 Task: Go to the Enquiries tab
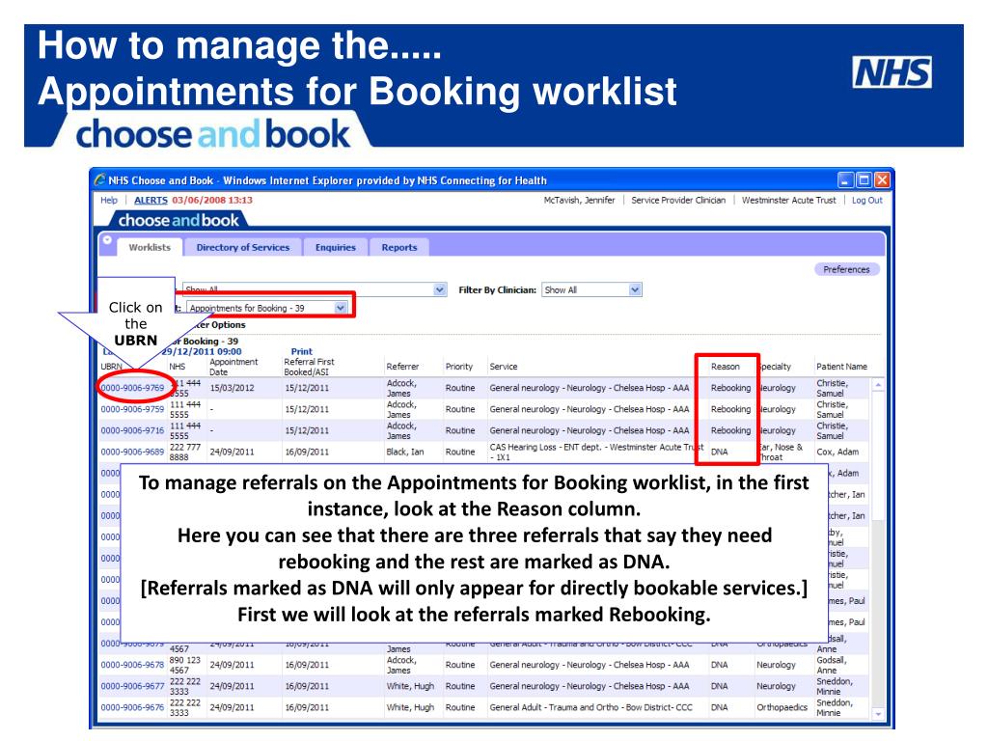point(335,247)
